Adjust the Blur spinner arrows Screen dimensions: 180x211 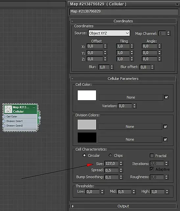tap(112, 67)
